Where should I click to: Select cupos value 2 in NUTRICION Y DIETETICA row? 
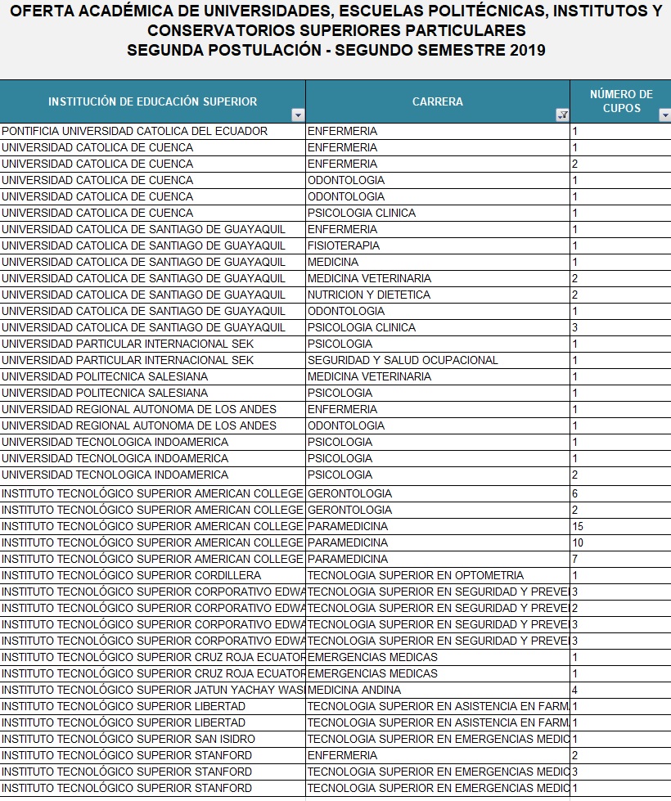(620, 295)
